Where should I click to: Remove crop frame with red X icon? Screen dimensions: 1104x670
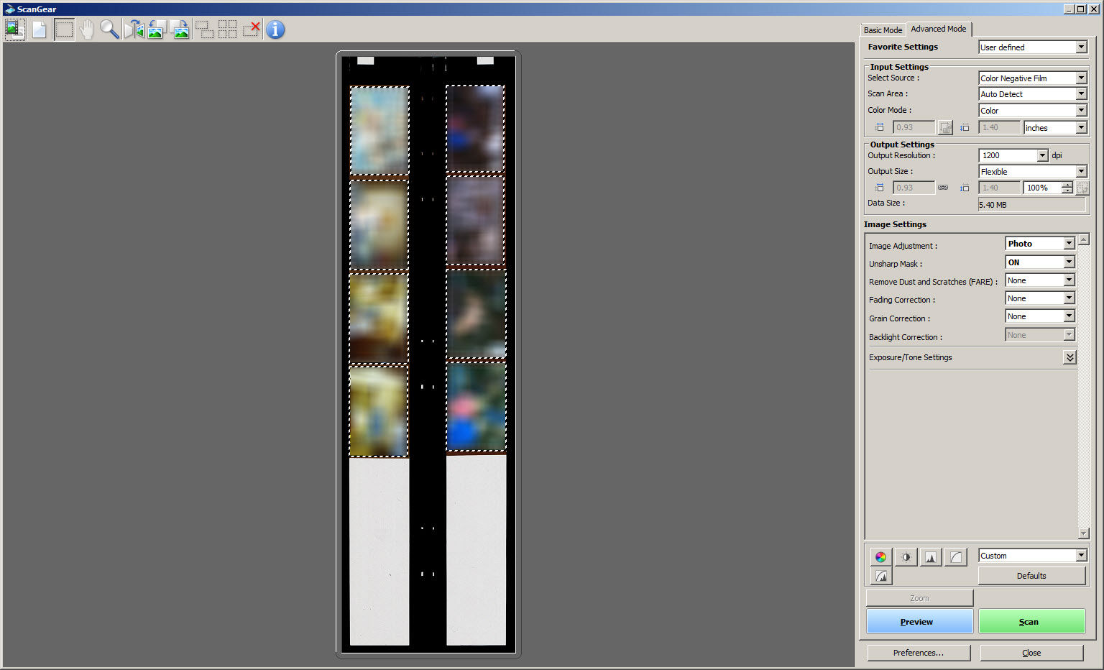[251, 29]
